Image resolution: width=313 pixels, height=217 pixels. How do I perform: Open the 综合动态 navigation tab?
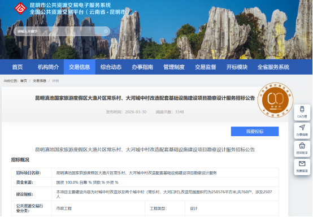pyautogui.click(x=111, y=67)
